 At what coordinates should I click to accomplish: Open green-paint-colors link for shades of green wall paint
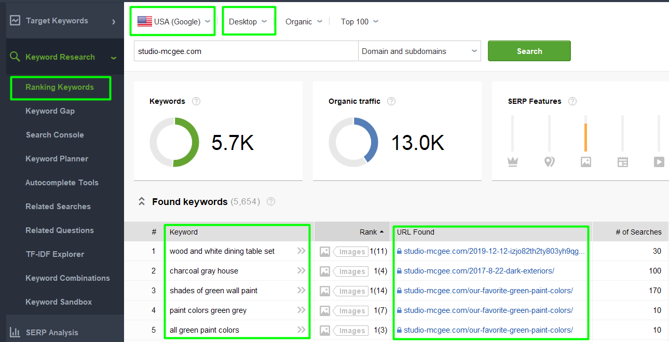pos(488,291)
